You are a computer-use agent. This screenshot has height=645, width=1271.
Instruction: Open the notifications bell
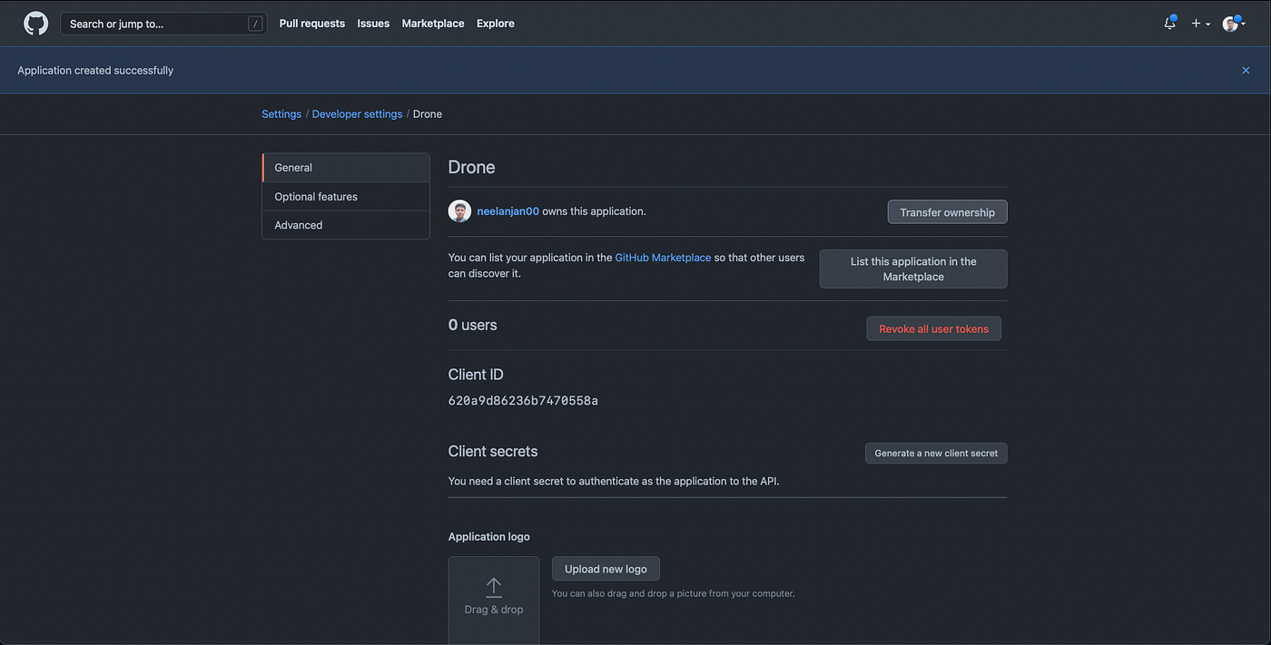coord(1170,24)
